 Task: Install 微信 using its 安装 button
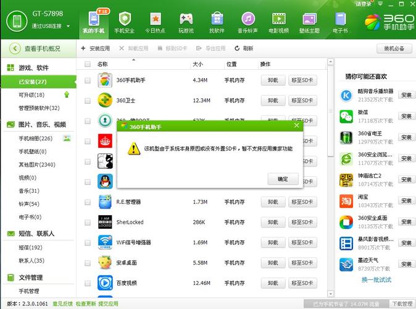pos(406,116)
